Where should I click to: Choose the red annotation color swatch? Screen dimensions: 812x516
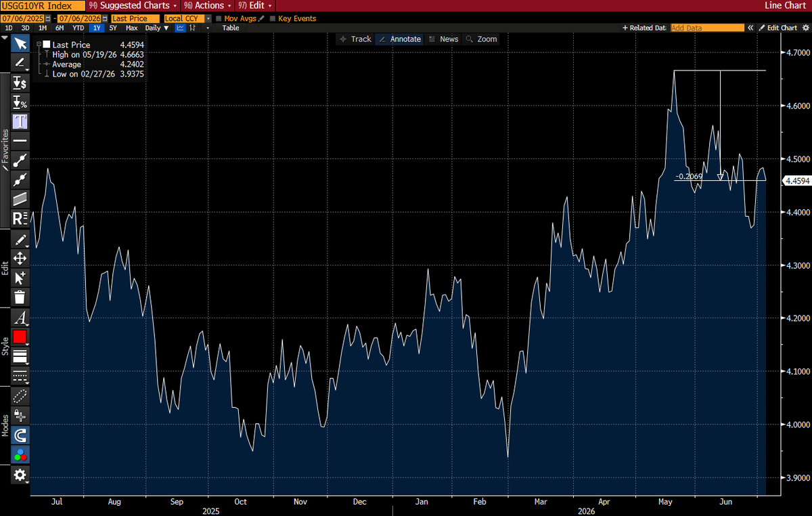tap(20, 337)
